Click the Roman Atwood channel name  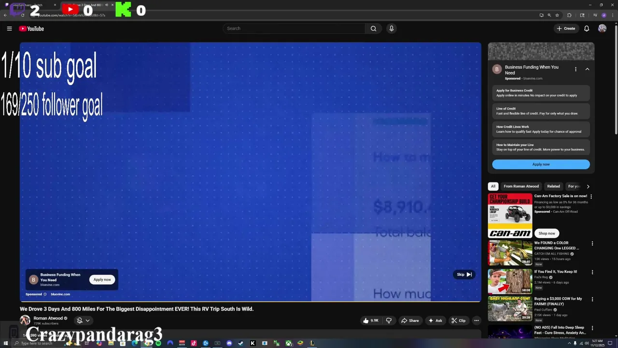point(48,318)
